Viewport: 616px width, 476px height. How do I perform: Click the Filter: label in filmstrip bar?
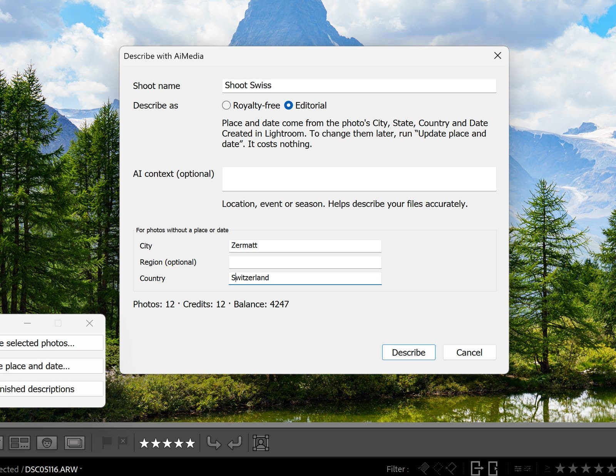(x=398, y=469)
